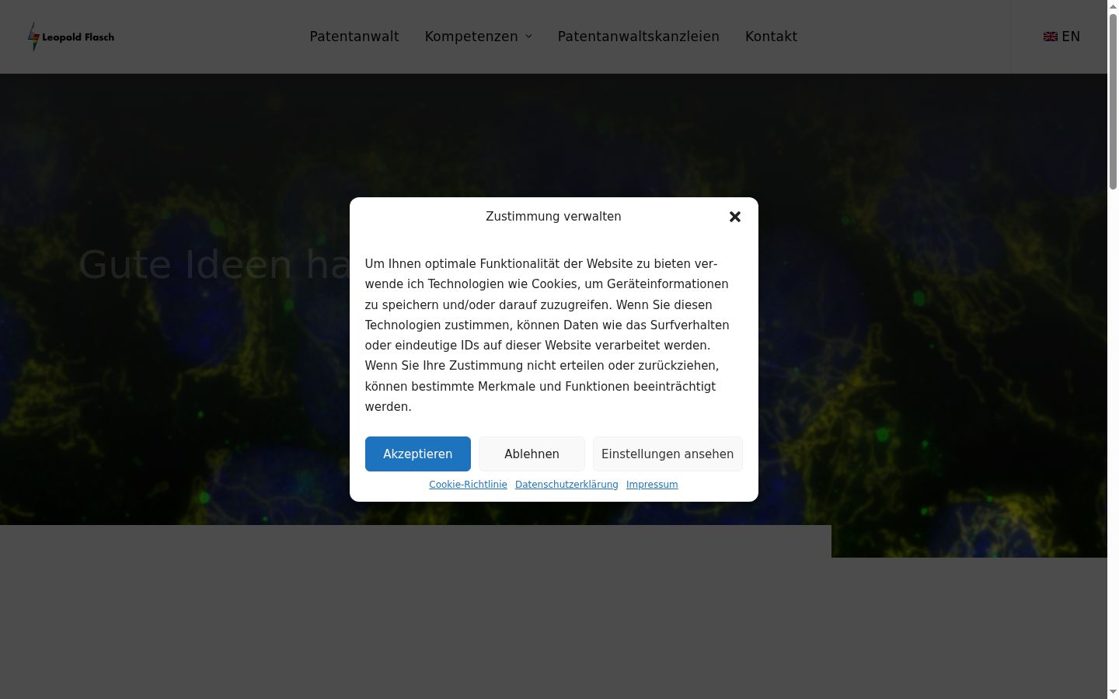This screenshot has height=699, width=1119.
Task: Decline cookies with the Ablehnen button
Action: pyautogui.click(x=532, y=454)
